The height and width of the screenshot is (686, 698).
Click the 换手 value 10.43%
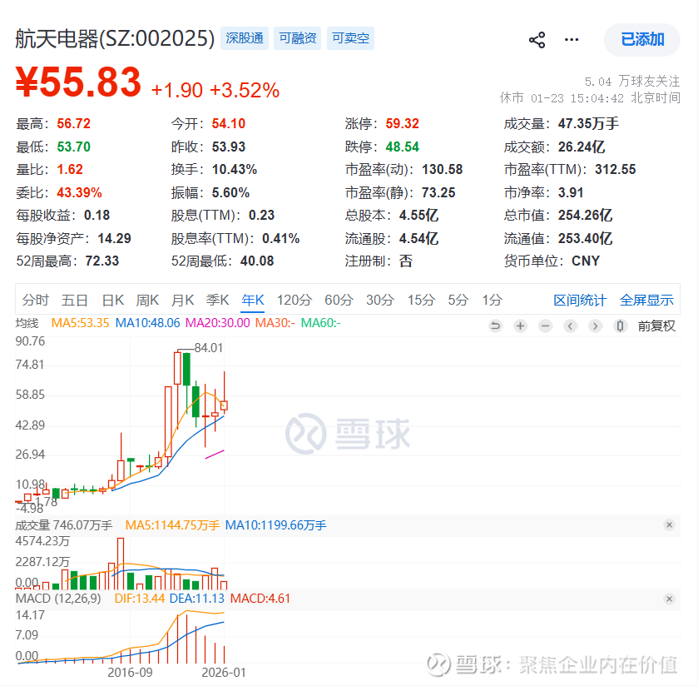point(234,170)
